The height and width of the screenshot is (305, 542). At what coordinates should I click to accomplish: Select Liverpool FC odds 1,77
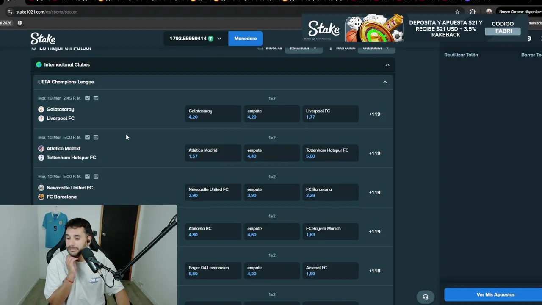point(330,114)
